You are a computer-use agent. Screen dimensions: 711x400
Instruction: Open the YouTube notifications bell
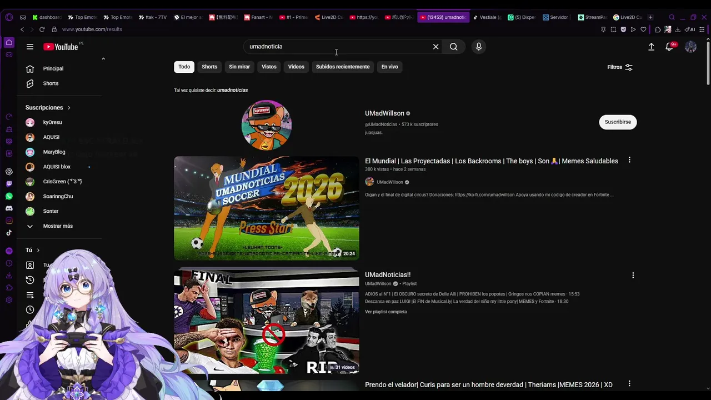point(669,47)
